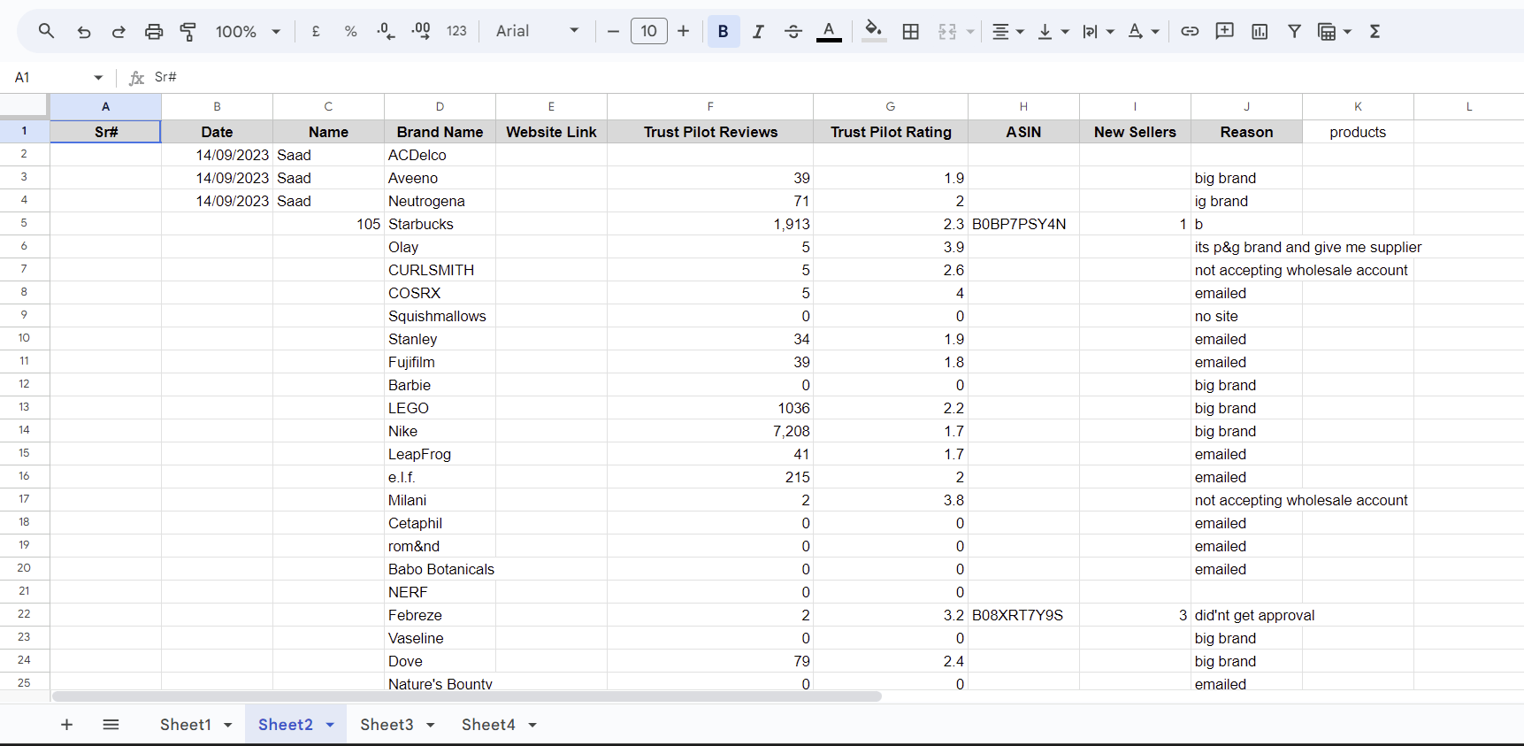Expand merge cells dropdown arrow
The width and height of the screenshot is (1524, 746).
(x=970, y=32)
